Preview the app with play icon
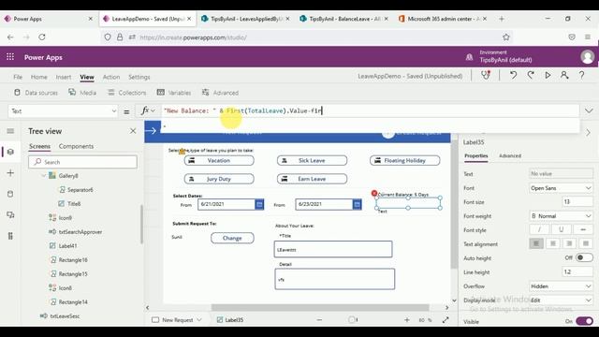The height and width of the screenshot is (337, 599). pos(548,75)
